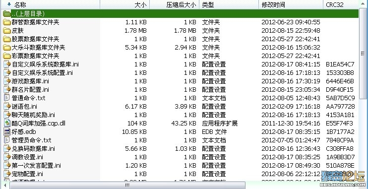Sort by the 压缩后大小 column header

(175, 4)
